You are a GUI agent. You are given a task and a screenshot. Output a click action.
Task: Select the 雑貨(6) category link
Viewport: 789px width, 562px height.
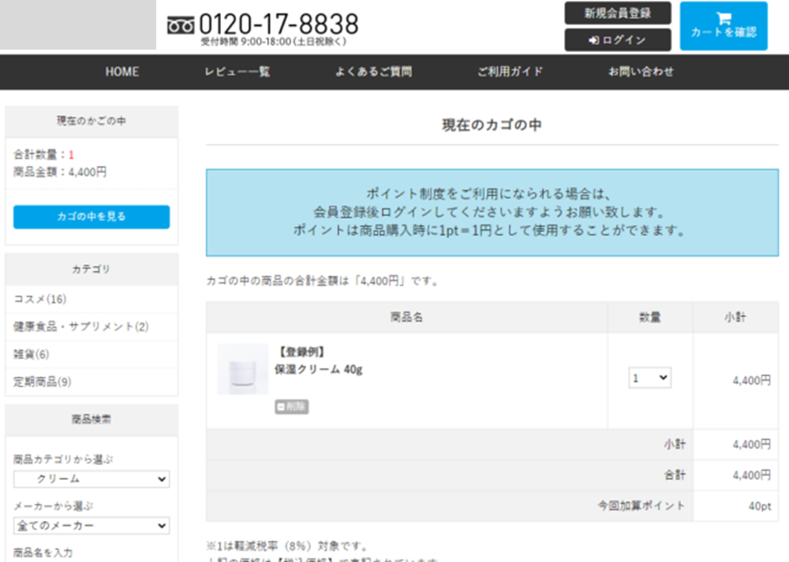coord(32,354)
